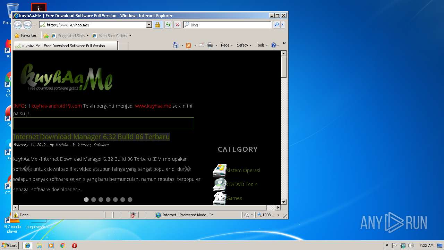Show hidden tray icons arrow
This screenshot has width=444, height=250.
(x=387, y=245)
